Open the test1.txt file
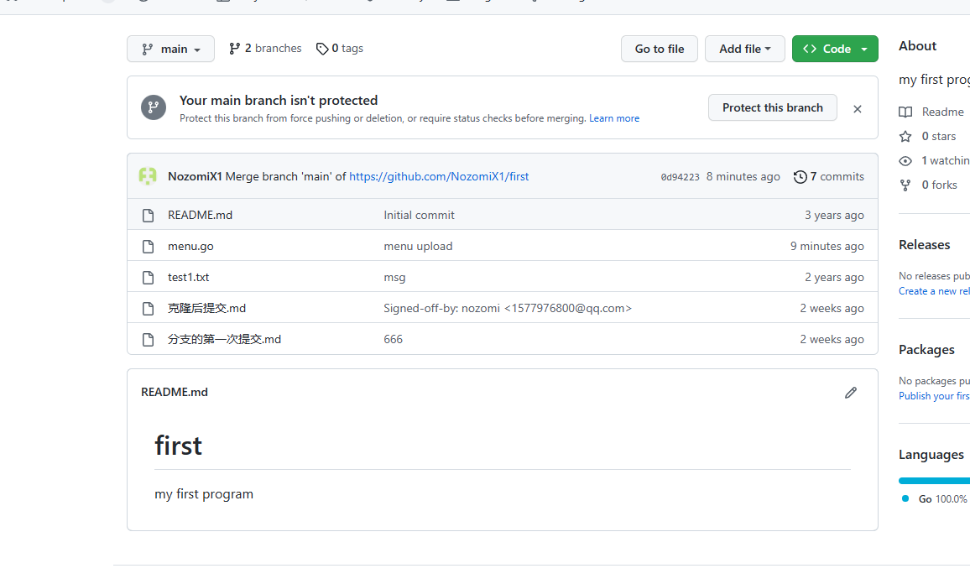This screenshot has height=584, width=970. click(x=188, y=277)
